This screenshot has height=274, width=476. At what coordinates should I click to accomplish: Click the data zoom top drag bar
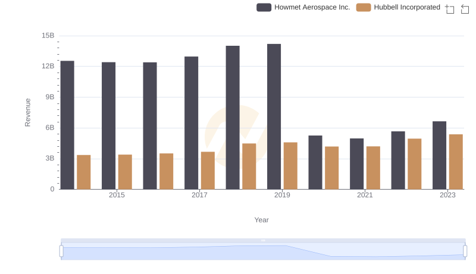pos(263,240)
